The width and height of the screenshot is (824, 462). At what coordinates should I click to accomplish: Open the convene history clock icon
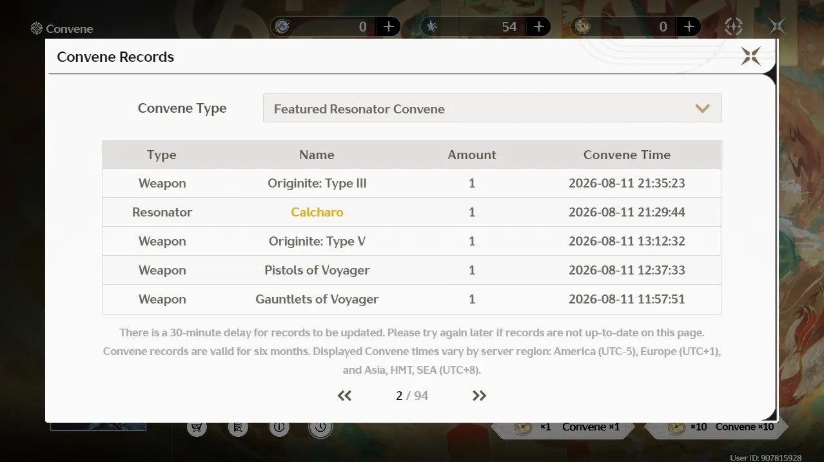coord(320,427)
